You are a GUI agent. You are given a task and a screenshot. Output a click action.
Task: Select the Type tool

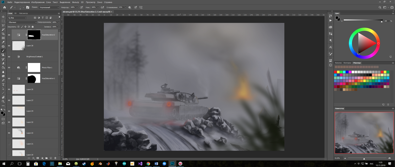pos(3,85)
